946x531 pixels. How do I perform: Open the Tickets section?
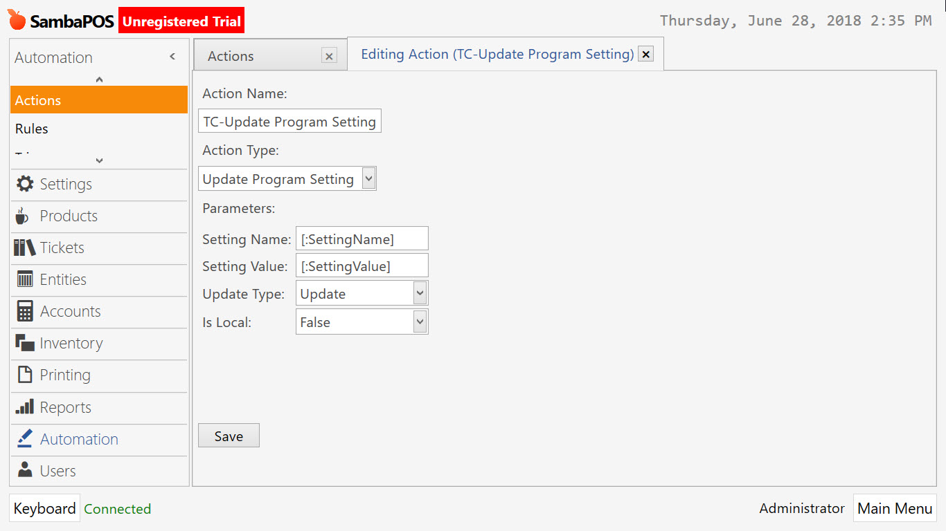[x=62, y=248]
